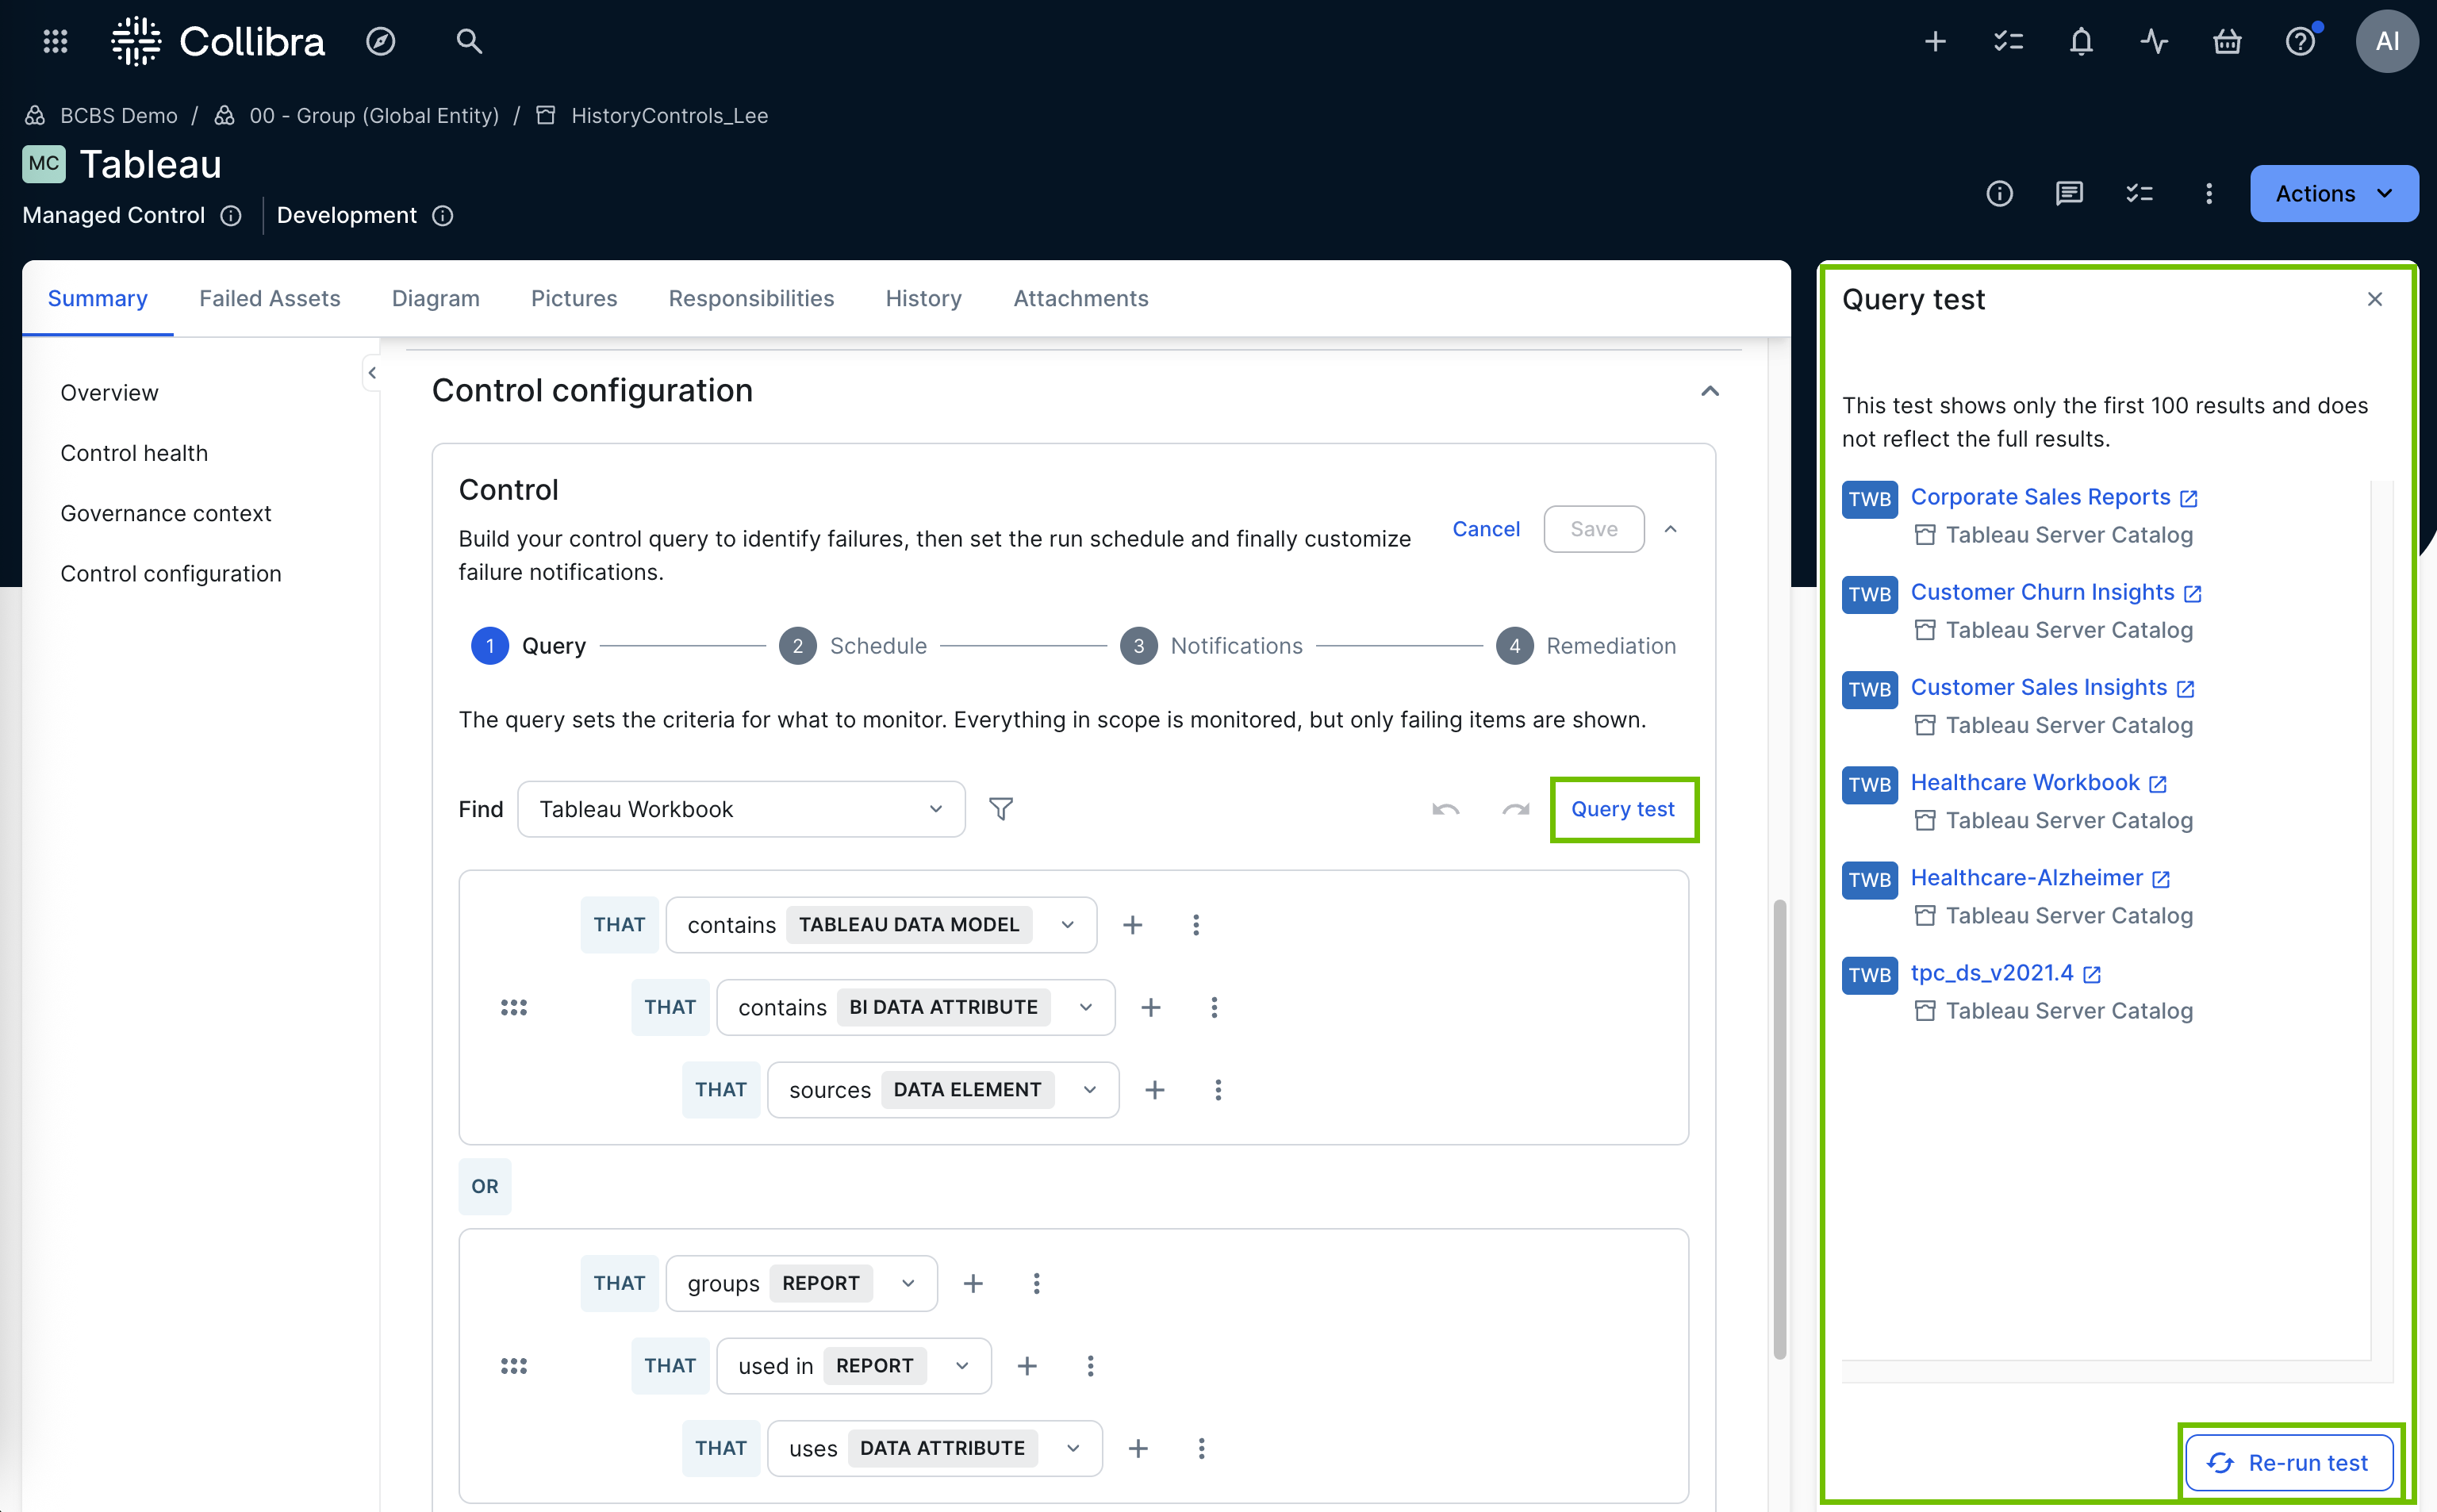Viewport: 2437px width, 1512px height.
Task: Click the filter funnel icon beside Find
Action: (x=1001, y=808)
